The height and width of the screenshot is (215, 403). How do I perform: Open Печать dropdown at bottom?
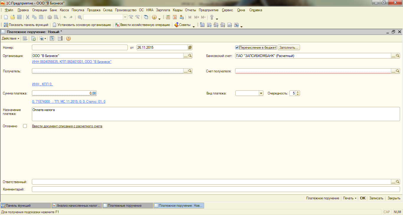click(350, 198)
